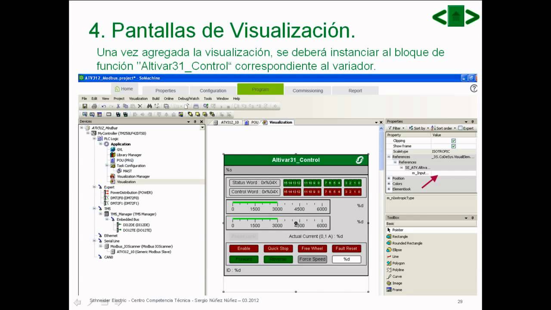Click the Force Speed button
Viewport: 551px width, 310px height.
312,259
